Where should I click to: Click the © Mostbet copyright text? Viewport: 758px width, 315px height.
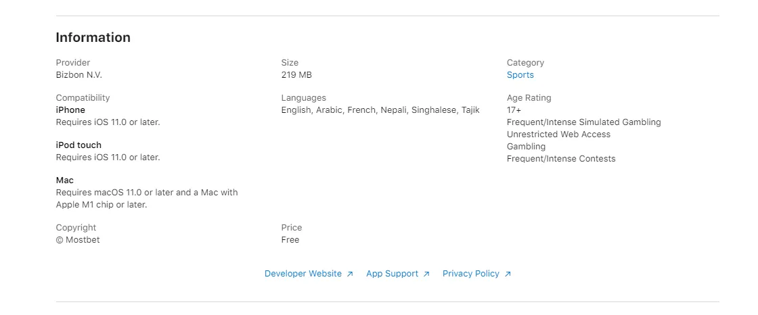point(78,240)
